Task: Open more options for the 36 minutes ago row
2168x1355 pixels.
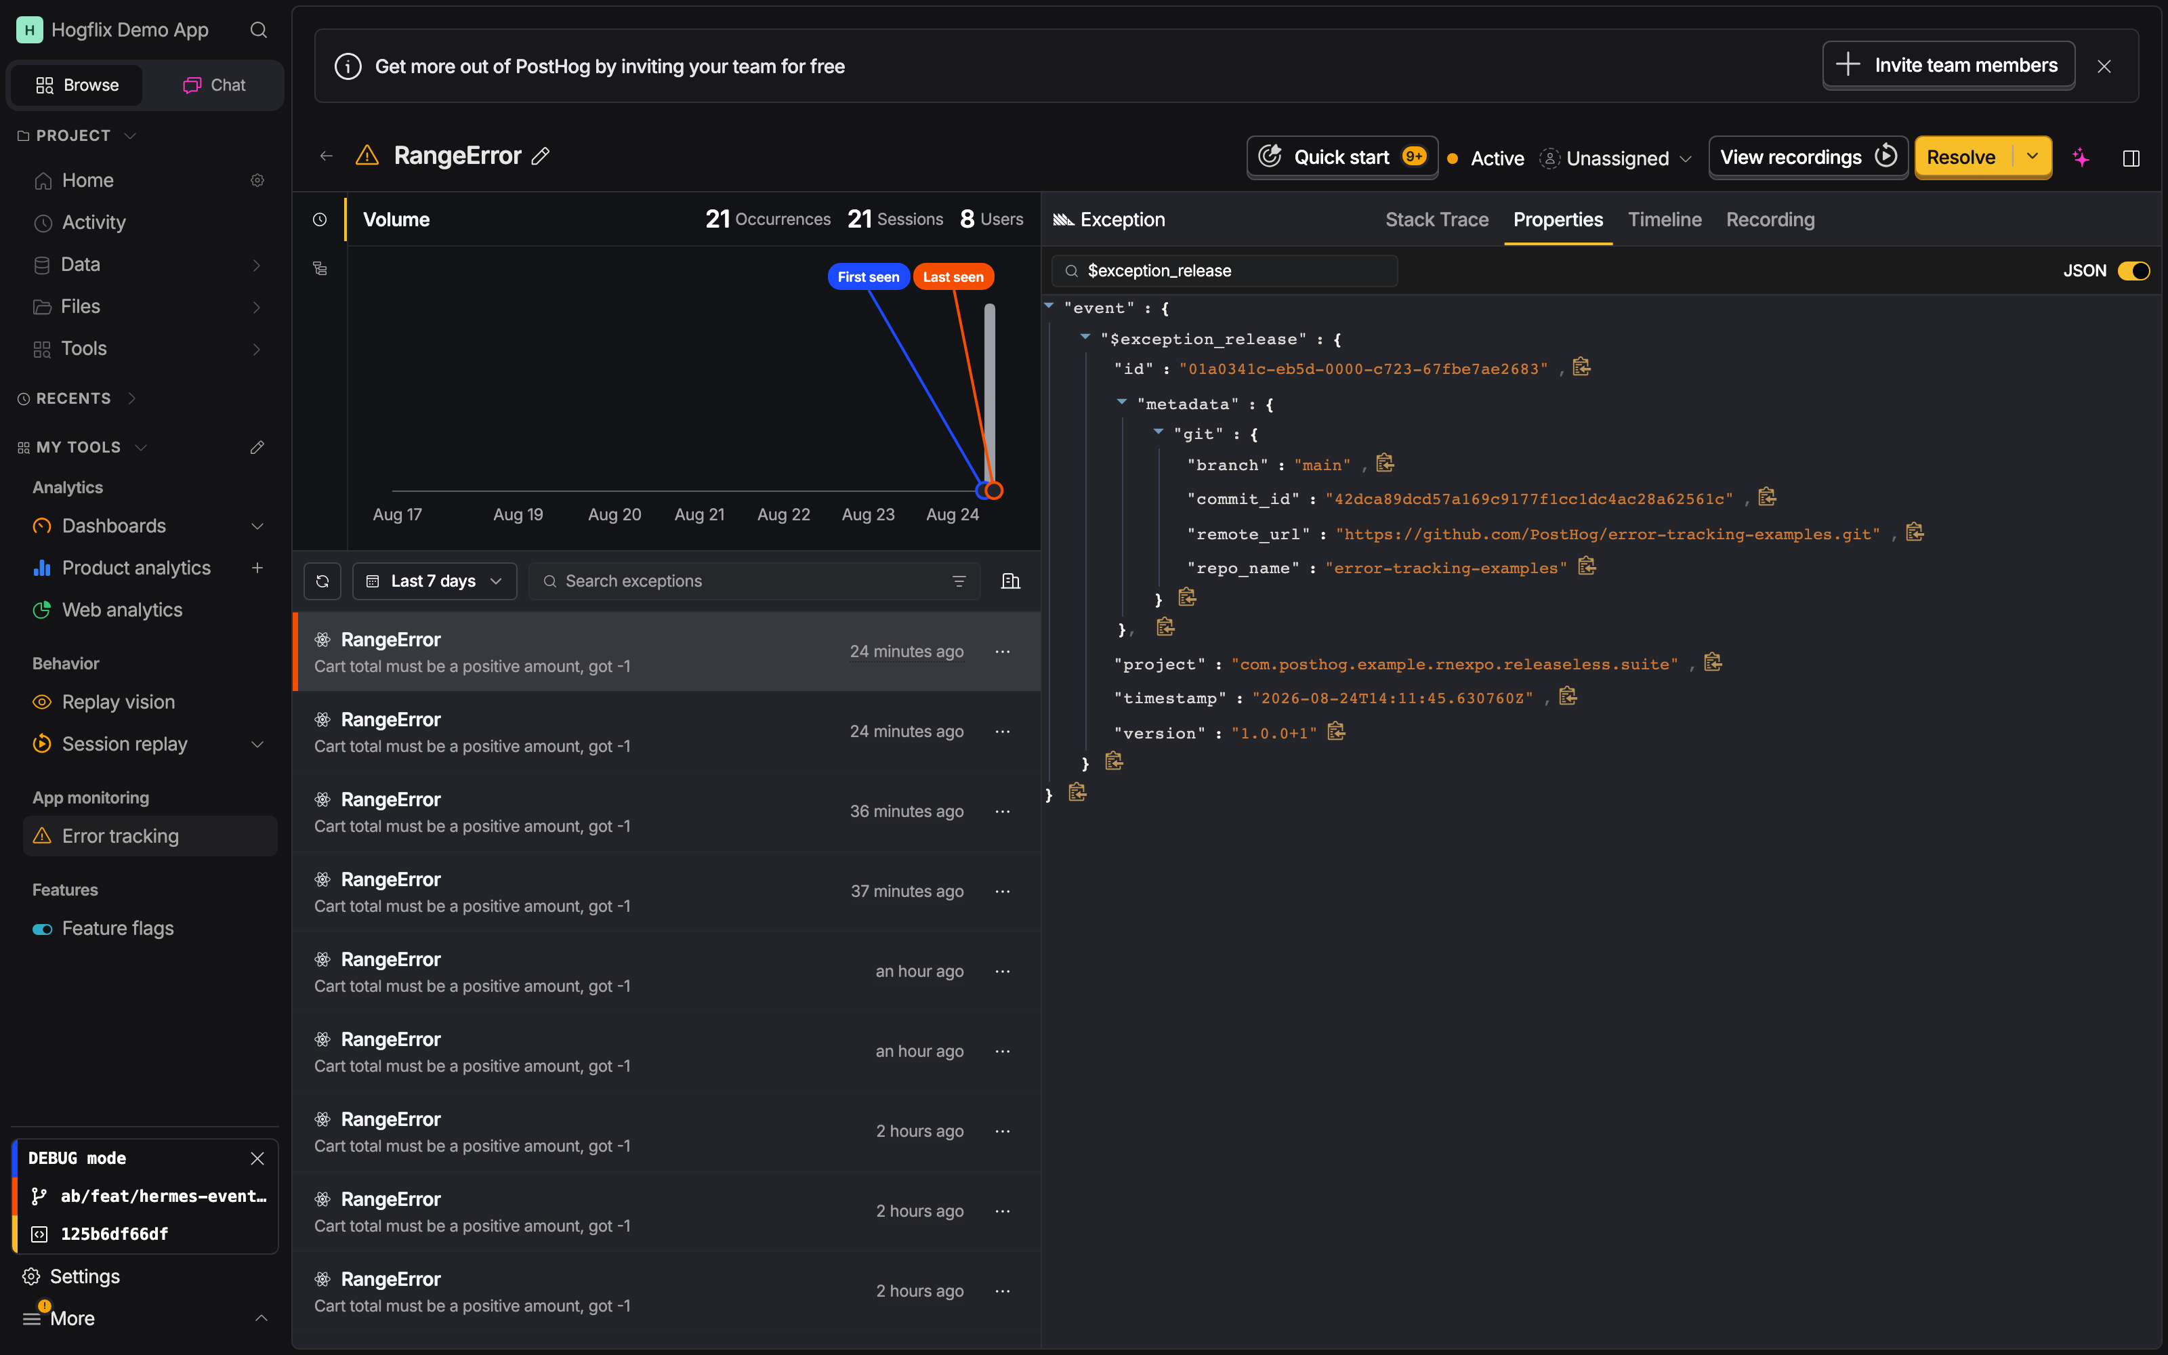Action: pos(1003,811)
